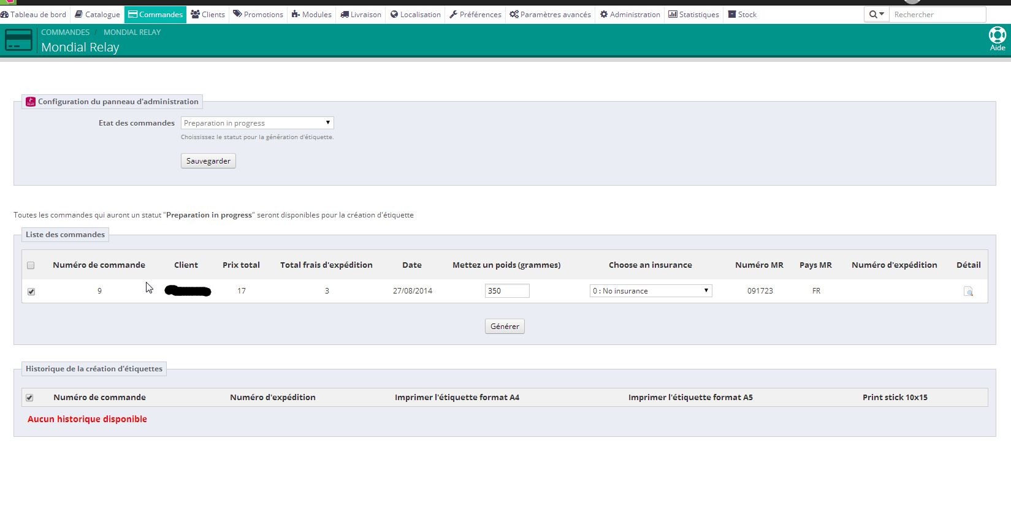Viewport: 1011px width, 530px height.
Task: Click the Aucun historique disponible message
Action: [87, 419]
